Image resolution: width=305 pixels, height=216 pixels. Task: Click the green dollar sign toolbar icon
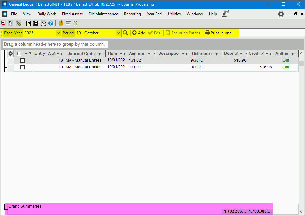click(x=75, y=23)
